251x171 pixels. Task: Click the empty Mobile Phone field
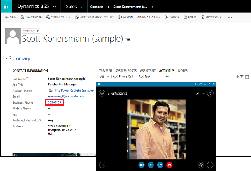pos(49,108)
